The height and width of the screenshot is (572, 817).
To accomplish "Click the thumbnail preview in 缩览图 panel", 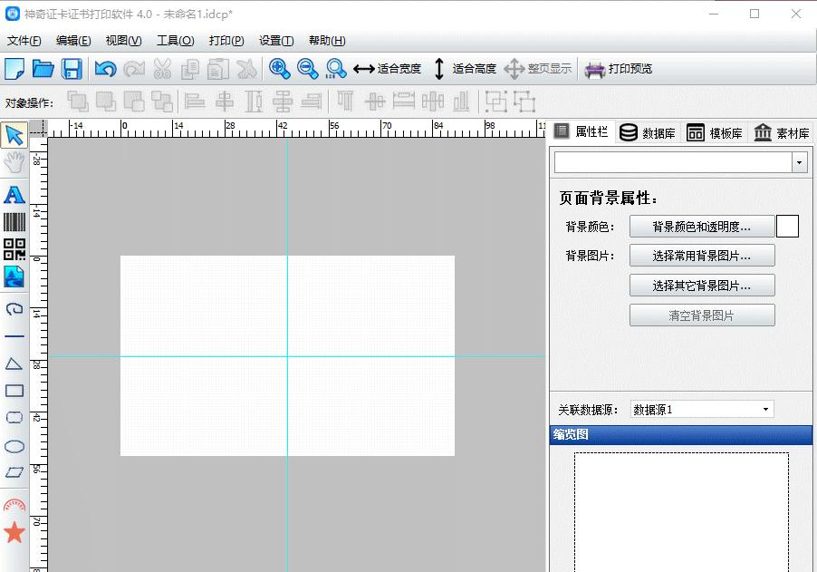I will [681, 512].
